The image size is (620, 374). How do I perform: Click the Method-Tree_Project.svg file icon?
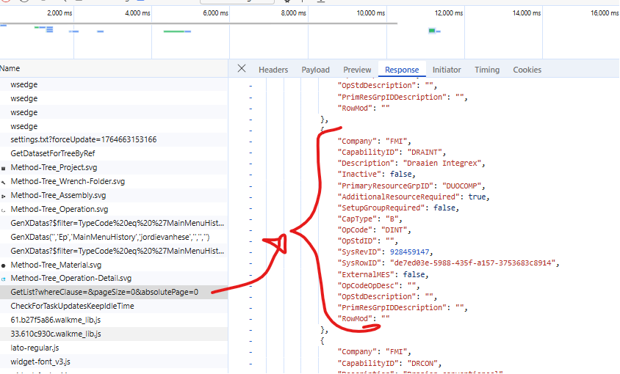(4, 168)
